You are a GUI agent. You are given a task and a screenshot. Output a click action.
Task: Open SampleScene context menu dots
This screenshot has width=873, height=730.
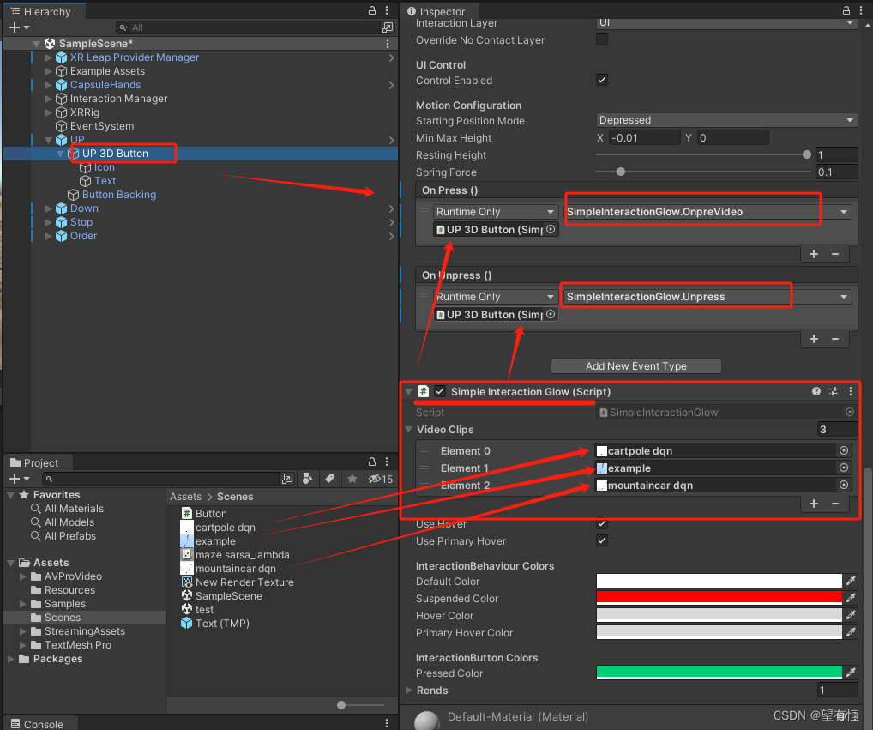click(x=388, y=44)
